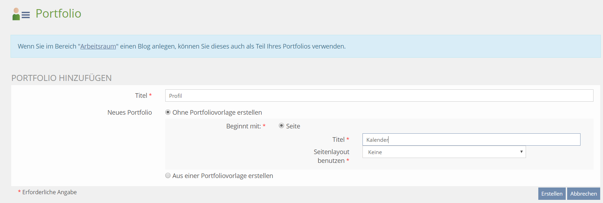Open the Seitenlayout dropdown showing Keine

444,152
